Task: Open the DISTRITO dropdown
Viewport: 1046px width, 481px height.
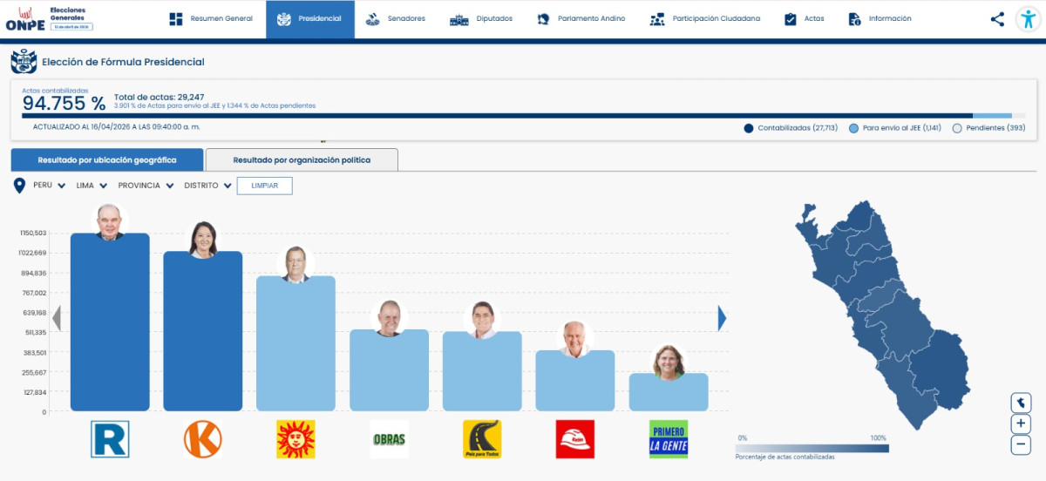Action: 208,186
